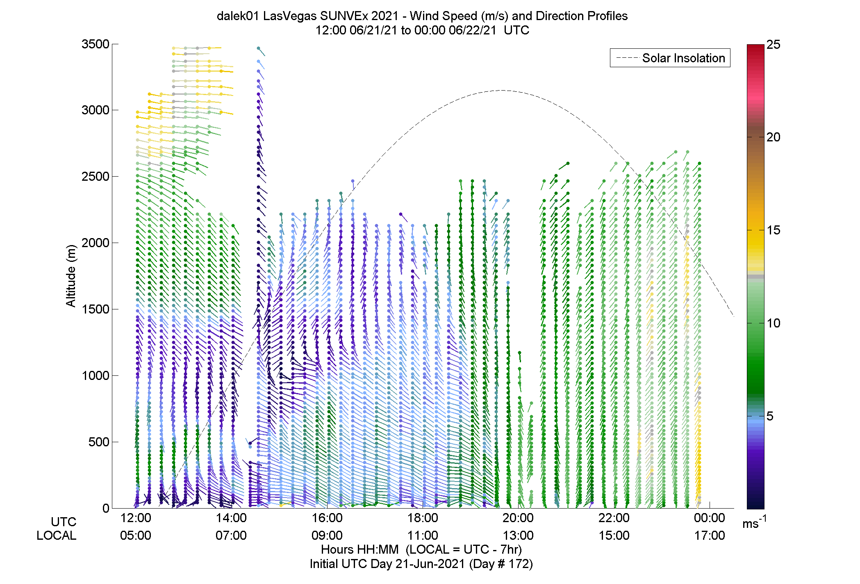Click the colorbar 5 tick label

pos(770,416)
